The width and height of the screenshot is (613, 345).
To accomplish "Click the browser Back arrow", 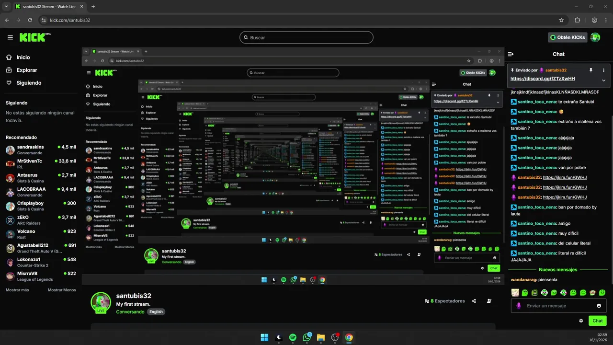I will coord(7,20).
